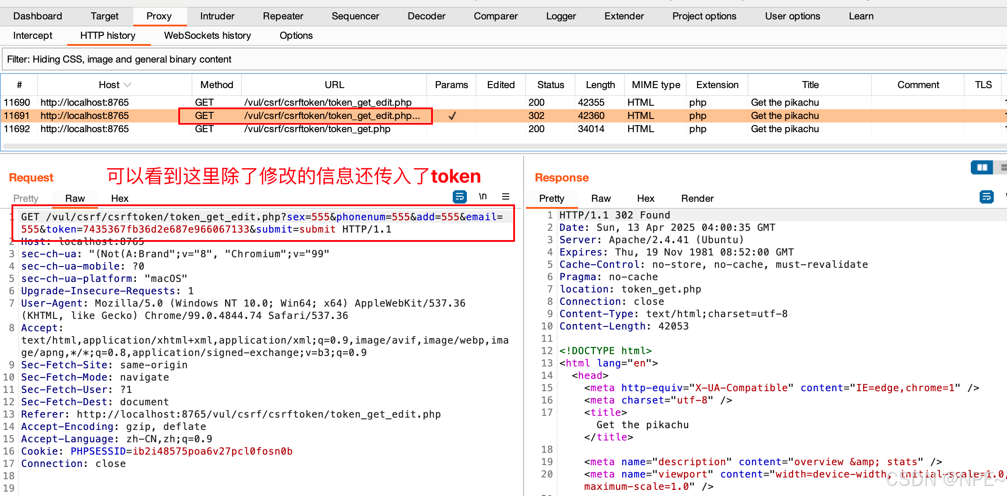This screenshot has height=496, width=1007.
Task: Toggle non-printable \n characters in Request
Action: click(483, 196)
